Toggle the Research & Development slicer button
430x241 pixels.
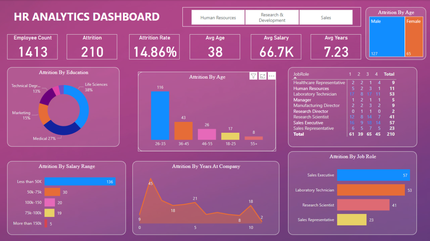click(272, 17)
